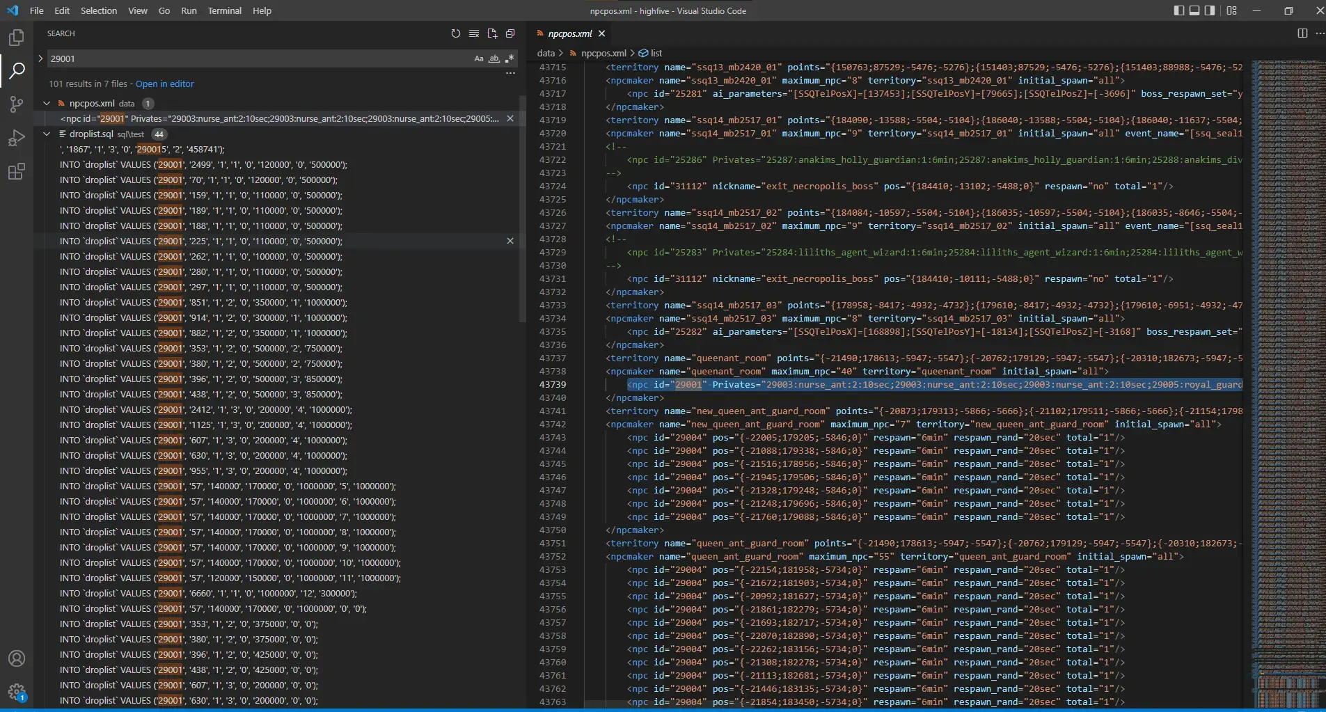Open the Explorer view in activity bar

point(17,38)
